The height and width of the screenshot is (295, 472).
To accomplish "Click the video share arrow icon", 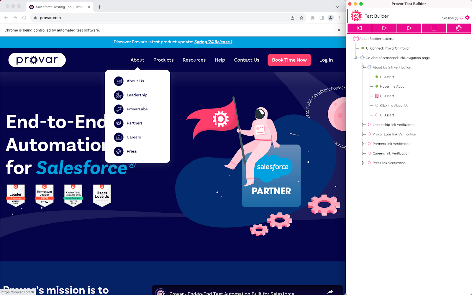I will click(330, 292).
